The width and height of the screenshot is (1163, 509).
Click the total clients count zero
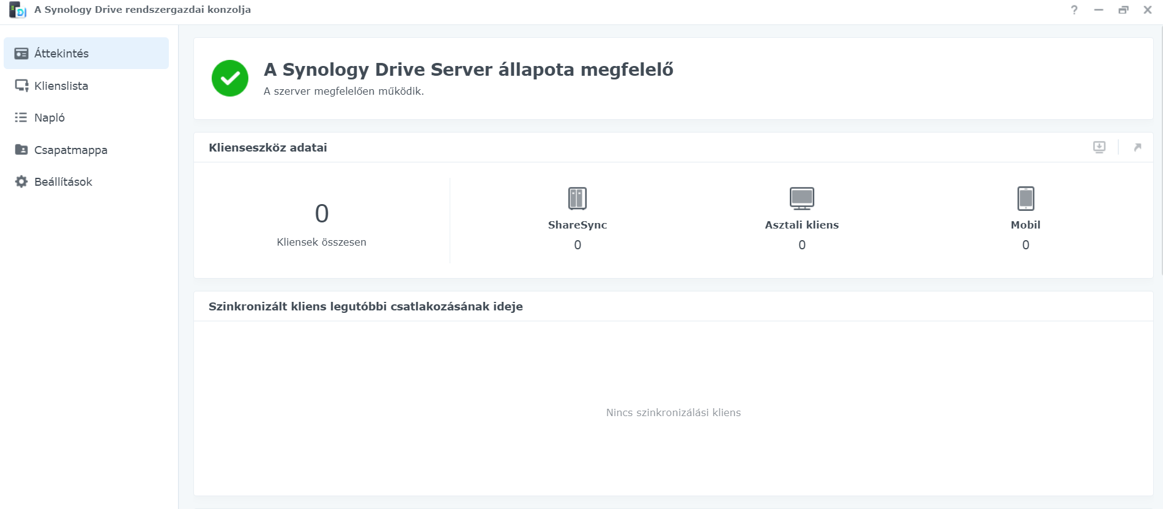coord(322,213)
